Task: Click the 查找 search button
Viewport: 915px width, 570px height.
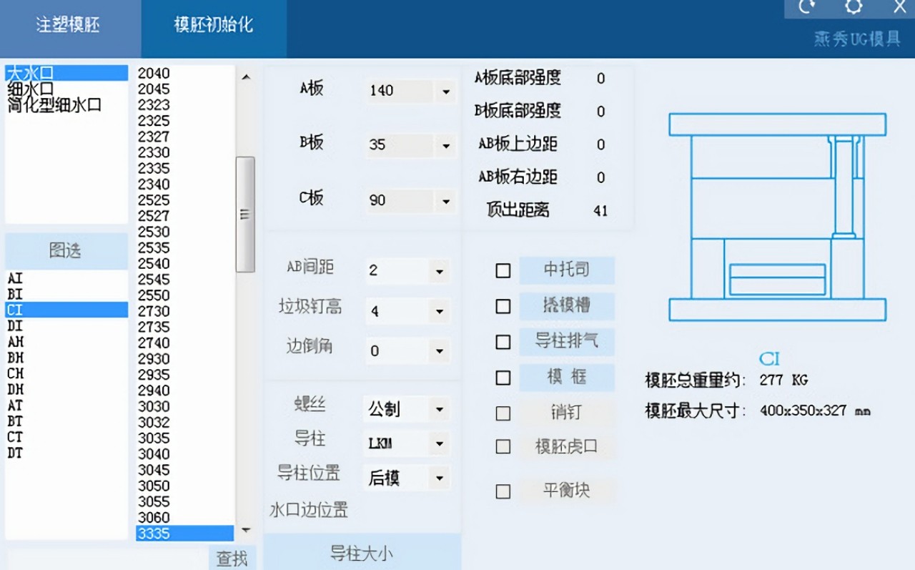Action: (232, 559)
